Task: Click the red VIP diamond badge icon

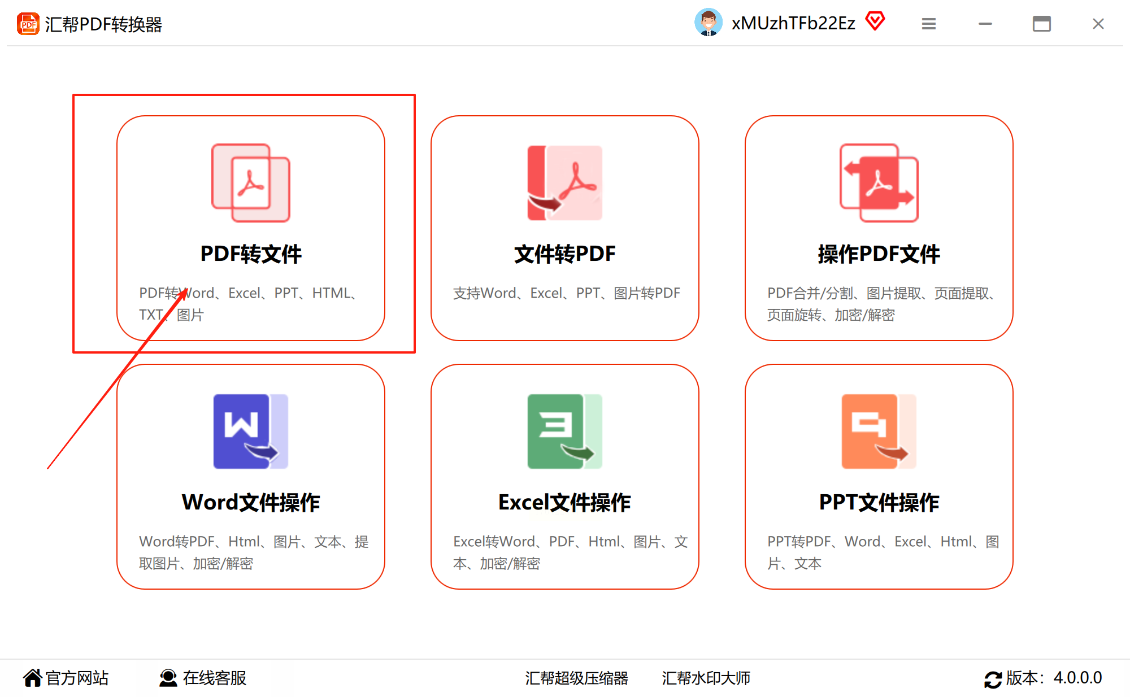Action: tap(875, 21)
